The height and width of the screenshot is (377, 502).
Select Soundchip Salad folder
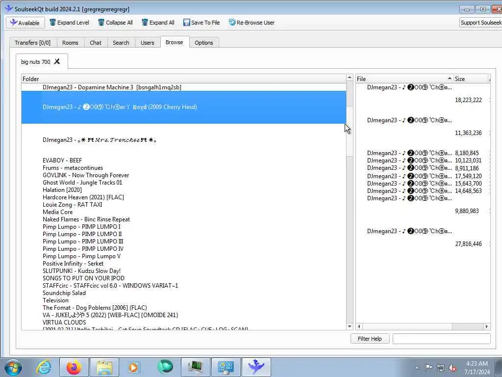pos(64,293)
